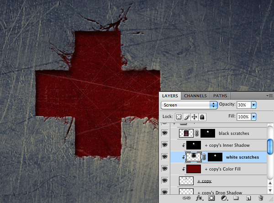
Task: Lock layer position
Action: coord(195,117)
